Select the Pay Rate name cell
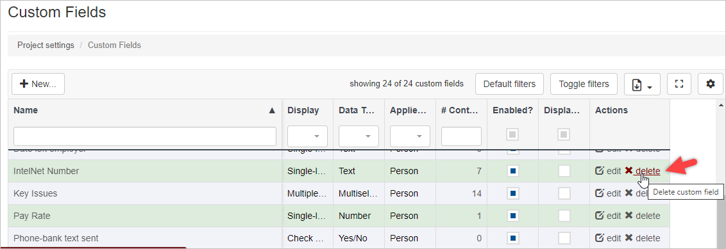 click(x=145, y=216)
